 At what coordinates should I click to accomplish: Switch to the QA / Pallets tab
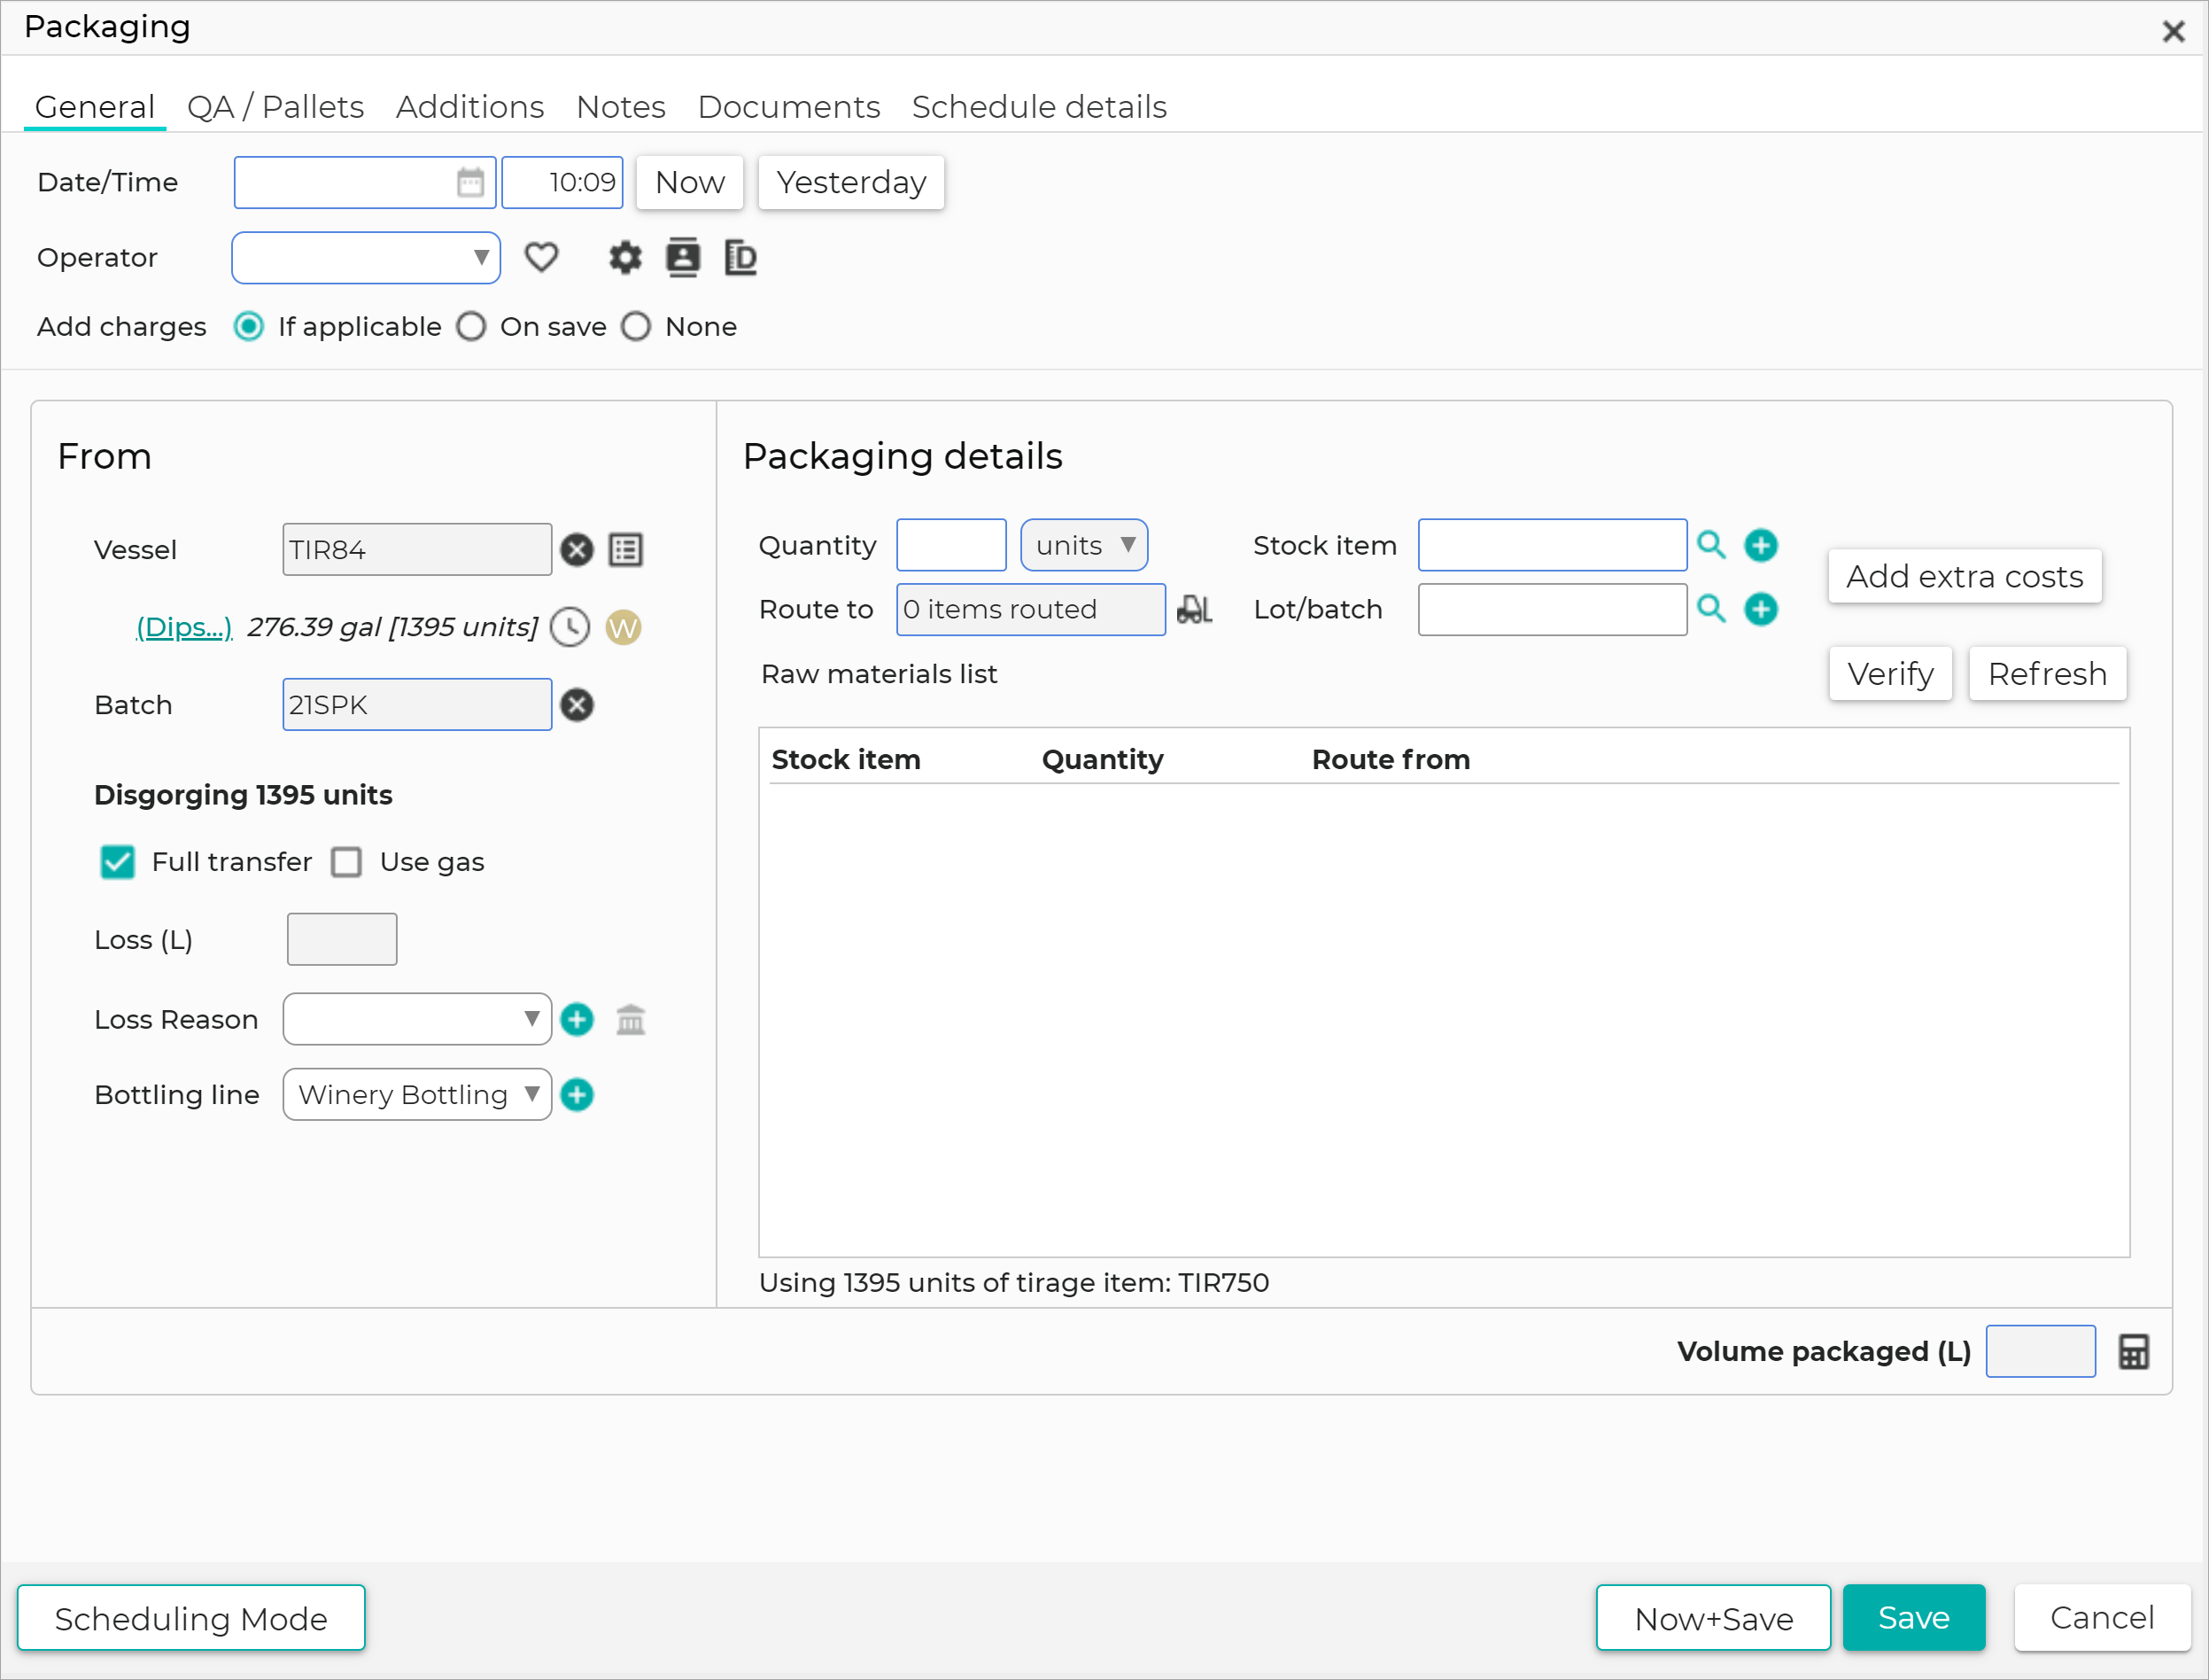pos(275,107)
